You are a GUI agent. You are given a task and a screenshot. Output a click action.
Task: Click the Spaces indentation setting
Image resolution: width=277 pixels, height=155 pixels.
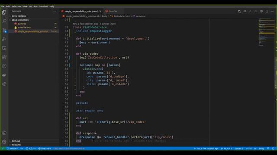pyautogui.click(x=239, y=149)
